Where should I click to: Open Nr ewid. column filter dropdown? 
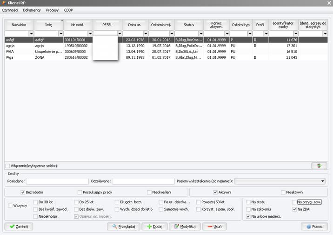90,34
